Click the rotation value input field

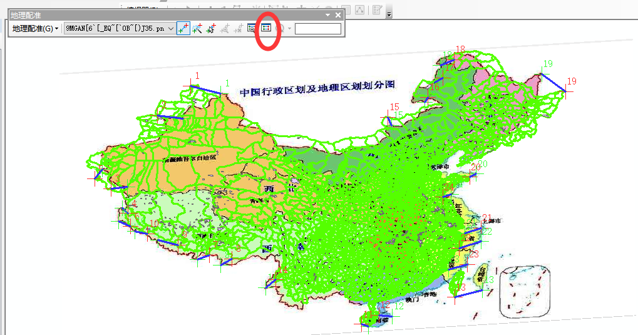(318, 29)
